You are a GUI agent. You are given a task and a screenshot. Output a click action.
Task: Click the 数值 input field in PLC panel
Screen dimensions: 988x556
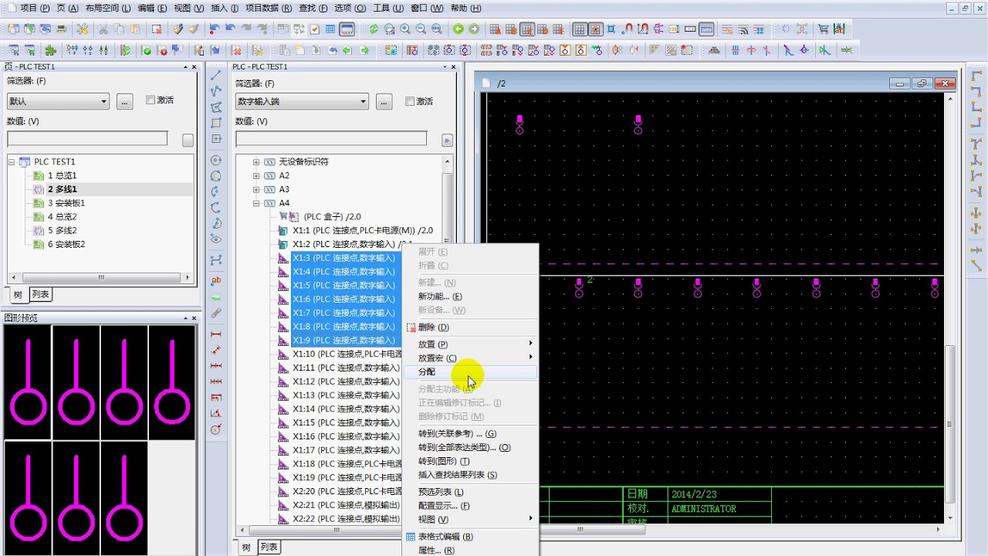(x=331, y=138)
